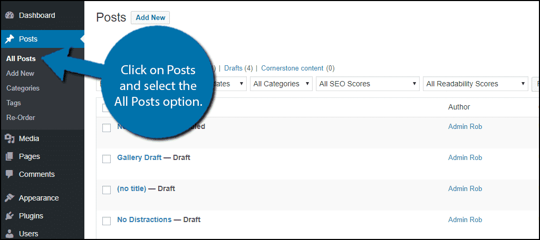Click the Posts pushpin icon

click(x=9, y=39)
